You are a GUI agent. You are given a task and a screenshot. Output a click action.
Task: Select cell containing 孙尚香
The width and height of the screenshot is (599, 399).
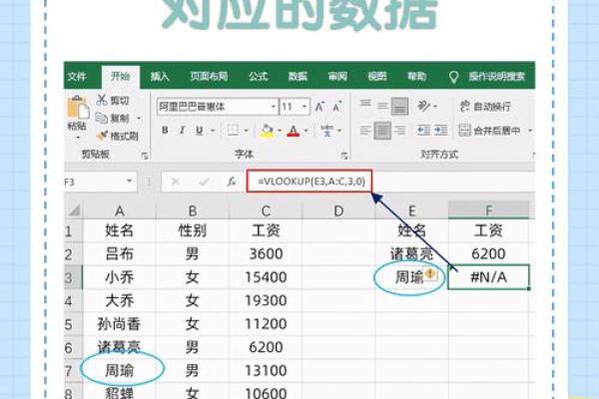(x=120, y=324)
